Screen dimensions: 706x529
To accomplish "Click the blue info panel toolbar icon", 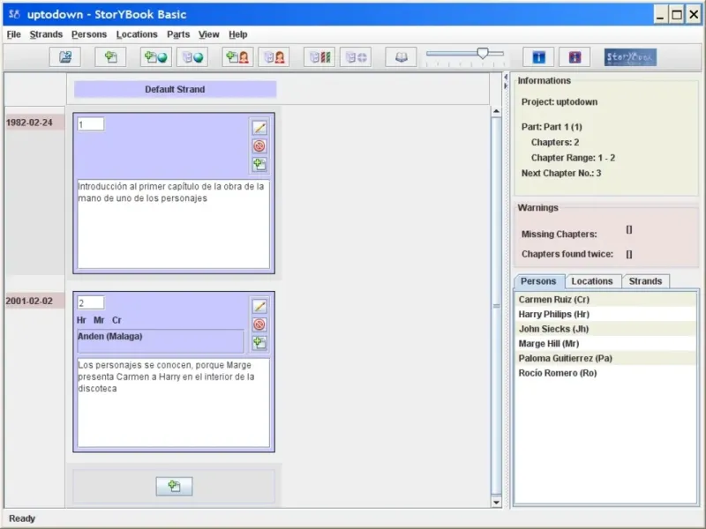I will (538, 57).
